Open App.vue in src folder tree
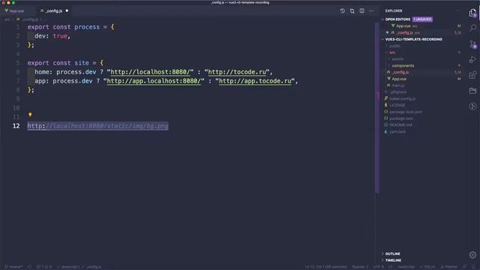The width and height of the screenshot is (480, 270). (x=399, y=79)
